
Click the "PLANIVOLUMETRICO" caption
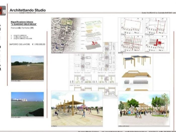57,53
